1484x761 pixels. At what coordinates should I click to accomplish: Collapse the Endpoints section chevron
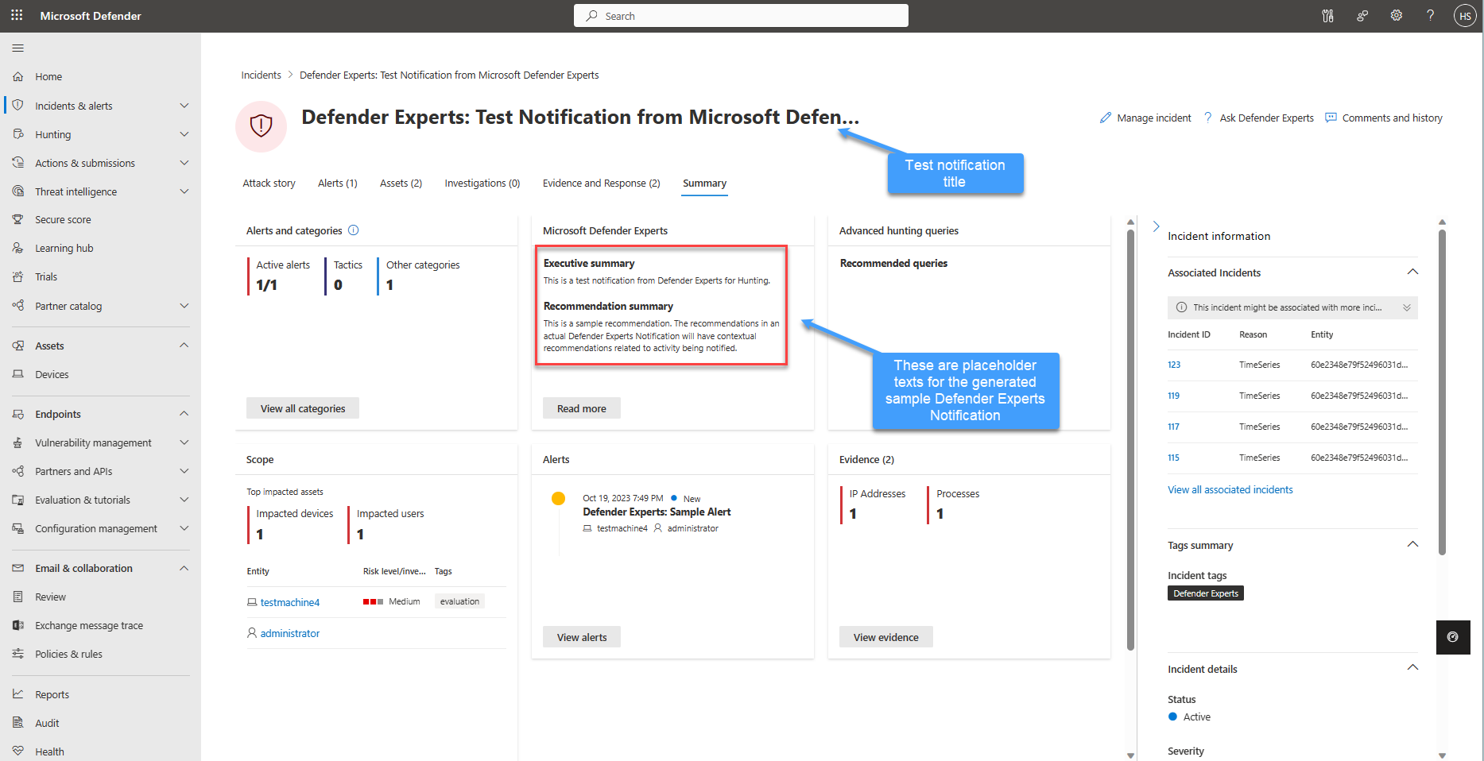(x=184, y=414)
